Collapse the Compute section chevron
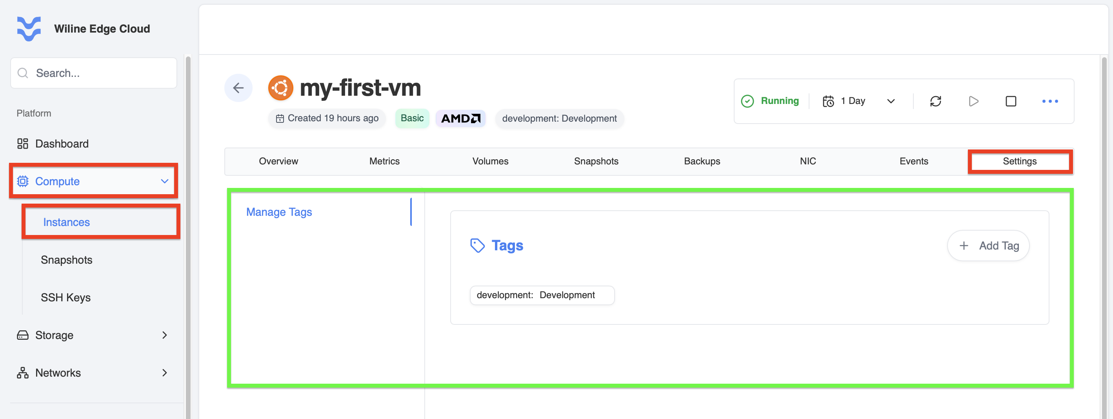Image resolution: width=1113 pixels, height=419 pixels. pyautogui.click(x=165, y=181)
